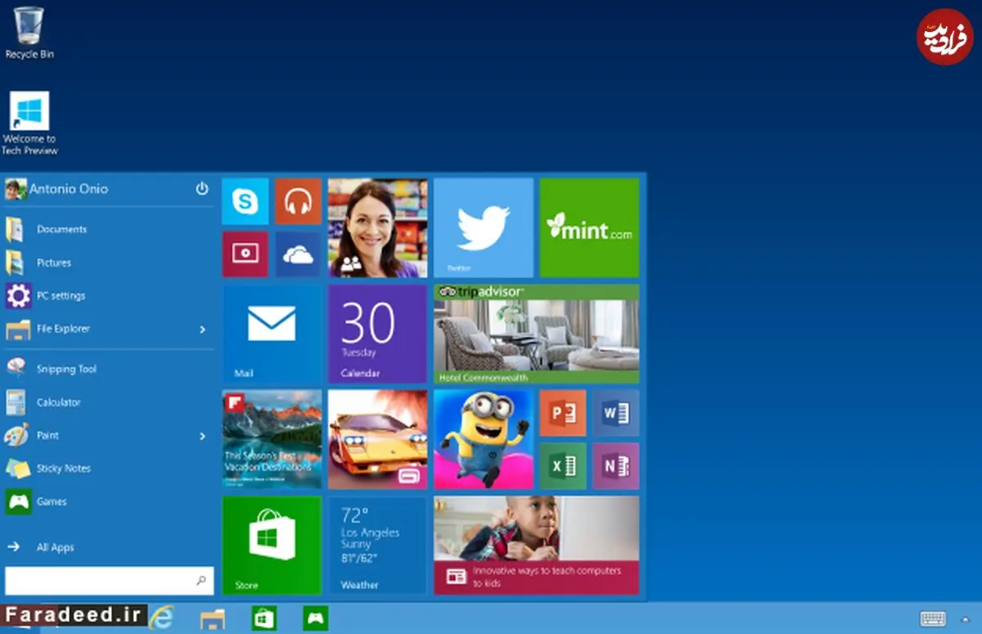
Task: Launch Excel from its tile
Action: 563,466
